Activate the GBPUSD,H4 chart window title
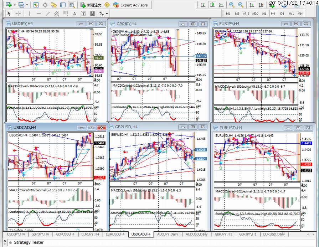The image size is (319, 247). (x=126, y=127)
